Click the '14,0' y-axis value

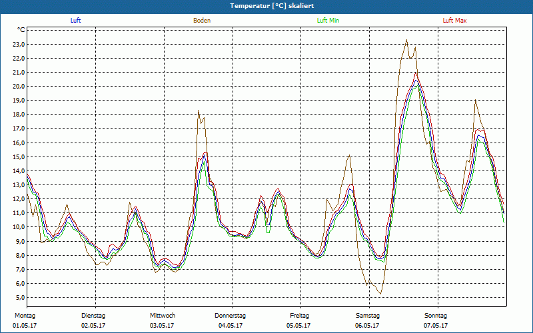[x=19, y=171]
